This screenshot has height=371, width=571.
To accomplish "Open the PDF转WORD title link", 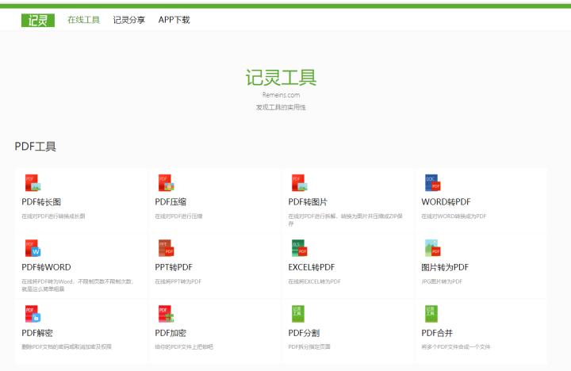I will tap(46, 267).
